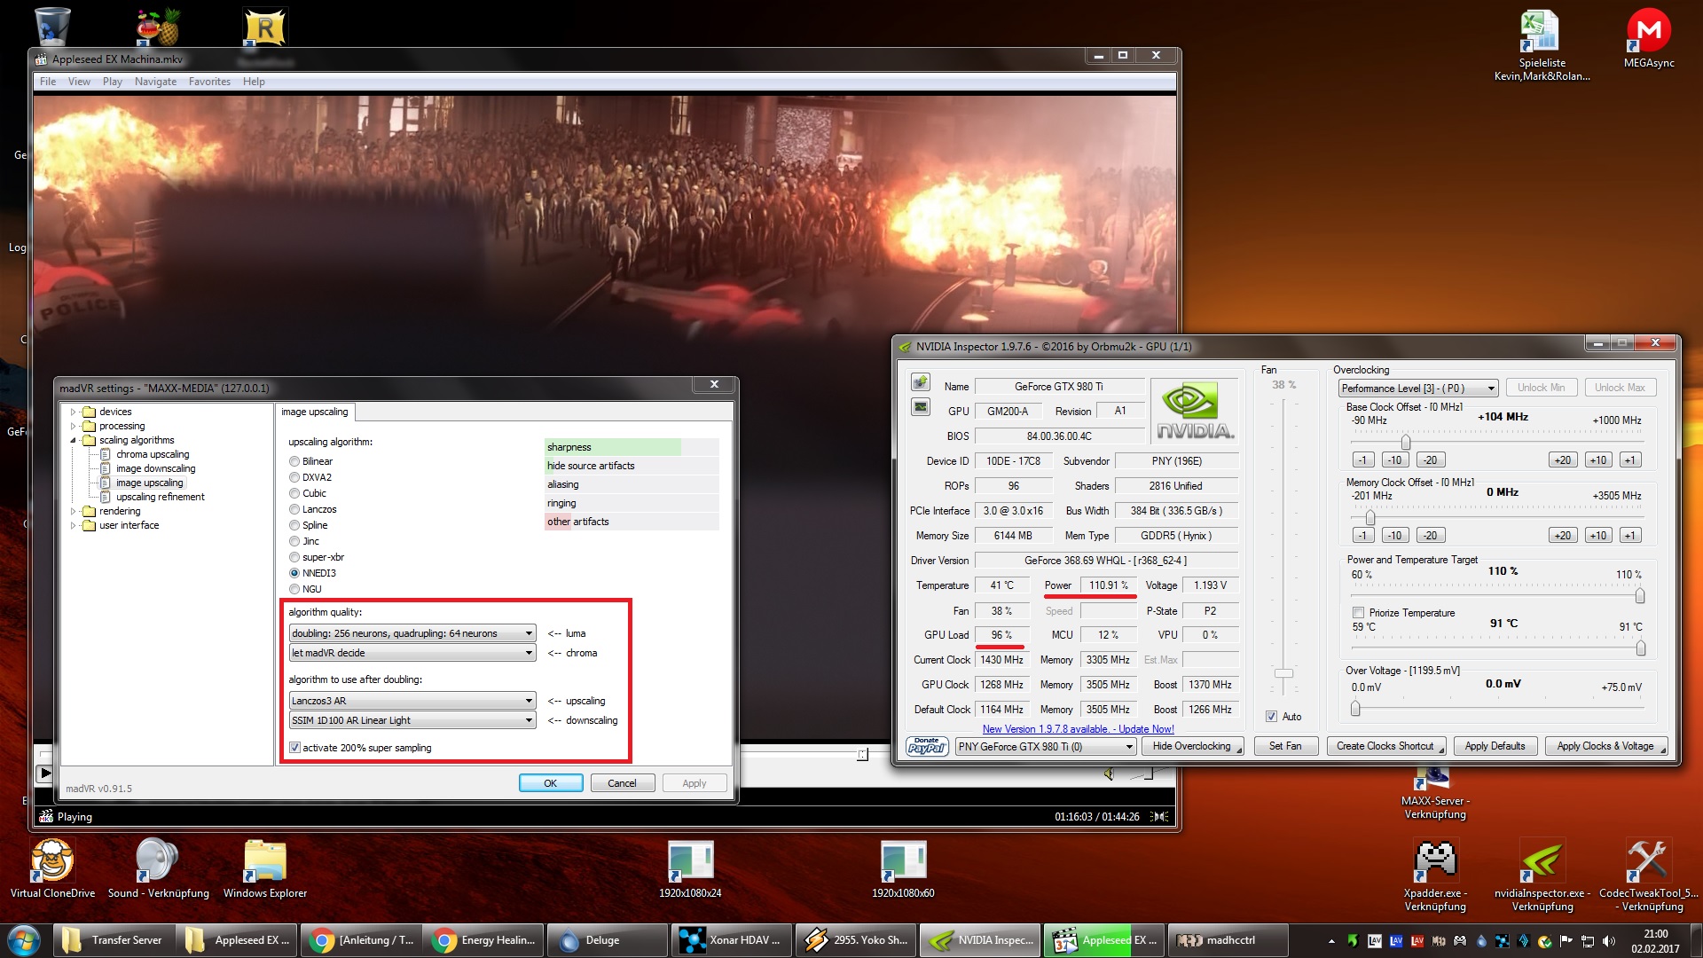Open the Navigate menu
The image size is (1703, 958).
[x=155, y=82]
